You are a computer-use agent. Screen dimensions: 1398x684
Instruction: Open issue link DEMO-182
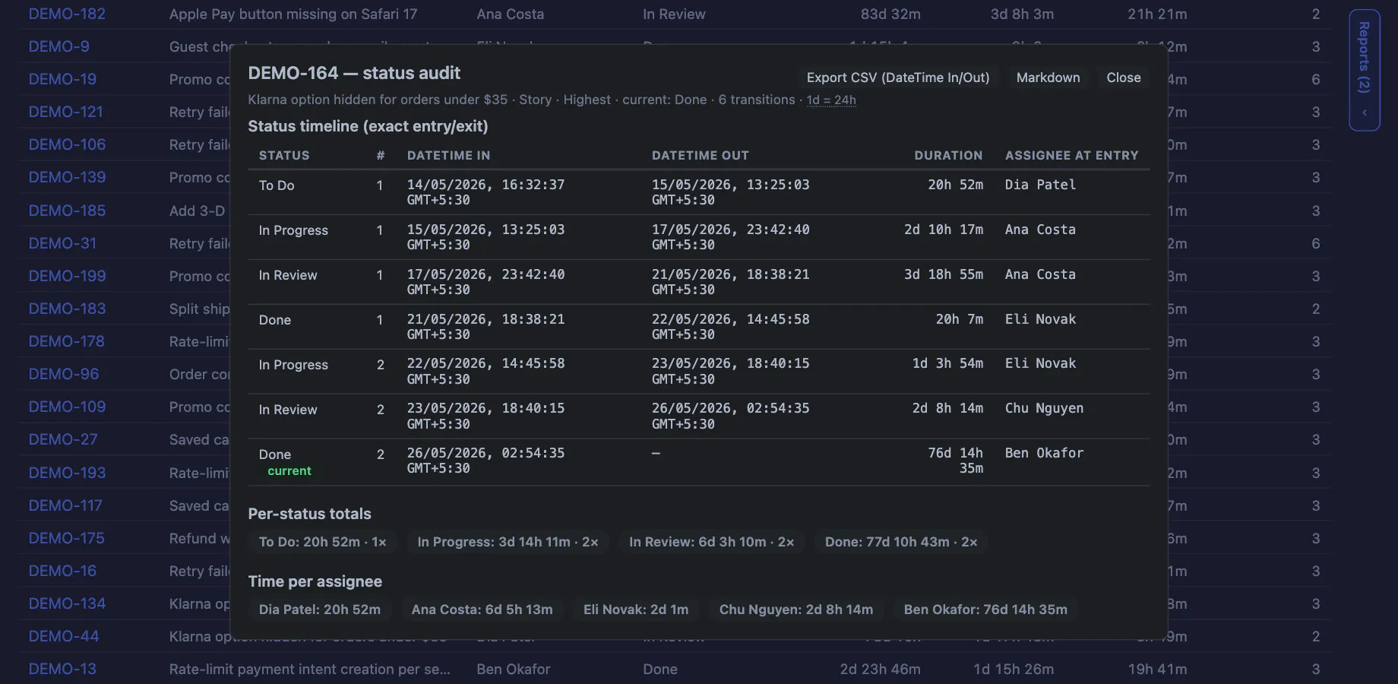tap(67, 14)
